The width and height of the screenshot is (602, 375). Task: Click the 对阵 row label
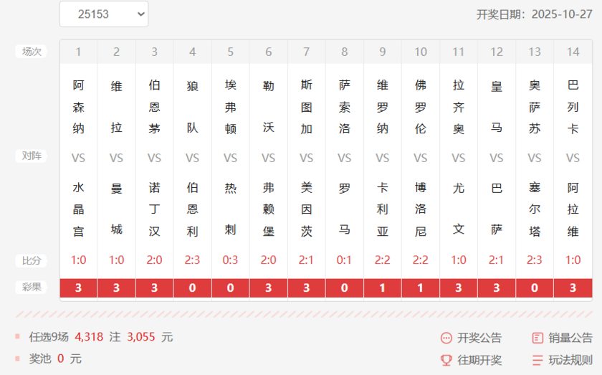point(32,156)
